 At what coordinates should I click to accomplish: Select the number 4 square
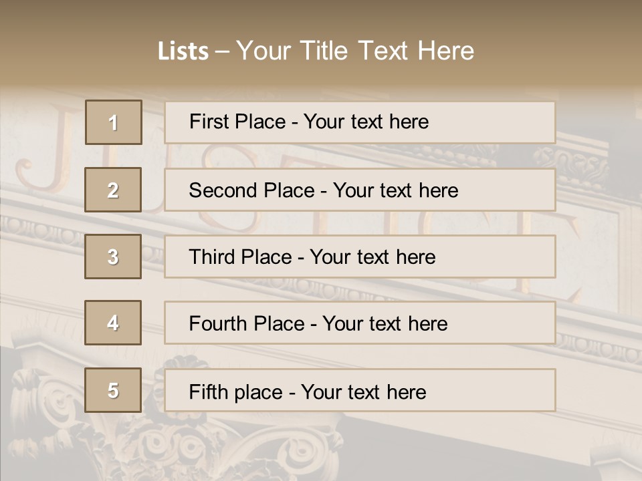[x=113, y=323]
